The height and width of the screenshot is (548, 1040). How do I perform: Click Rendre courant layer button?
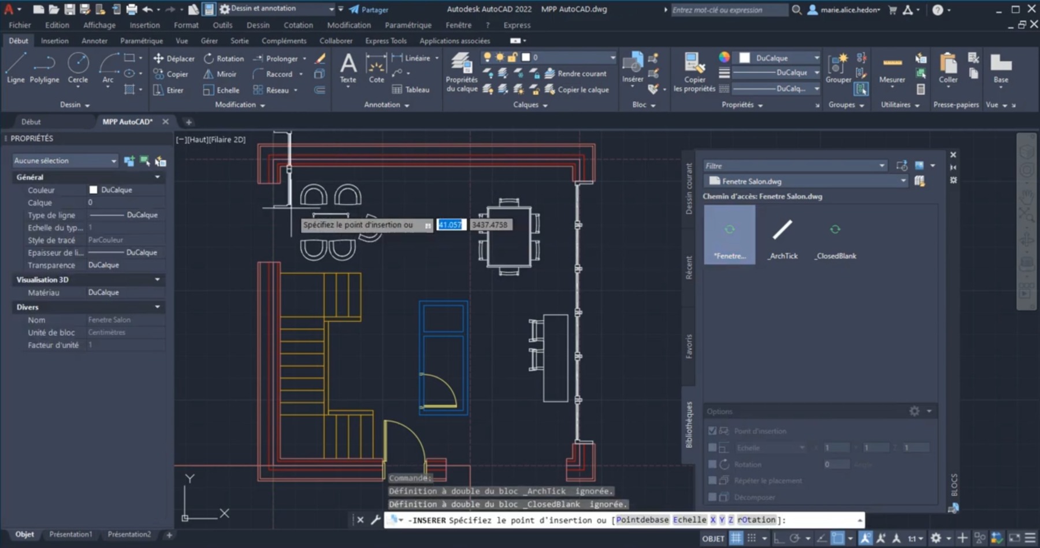coord(575,73)
